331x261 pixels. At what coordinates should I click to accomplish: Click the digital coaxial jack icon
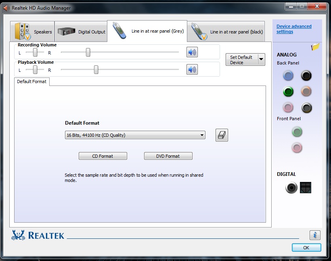click(291, 188)
